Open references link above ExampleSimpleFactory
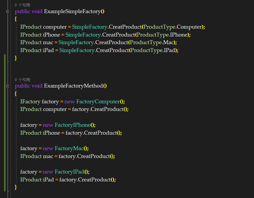The width and height of the screenshot is (254, 198). click(22, 5)
